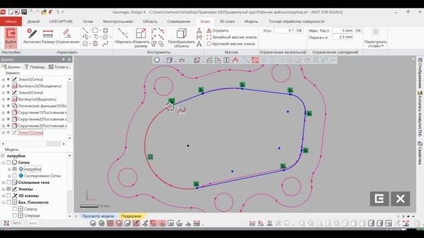Select the Circle drawing tool
This screenshot has width=424, height=238.
(x=85, y=44)
